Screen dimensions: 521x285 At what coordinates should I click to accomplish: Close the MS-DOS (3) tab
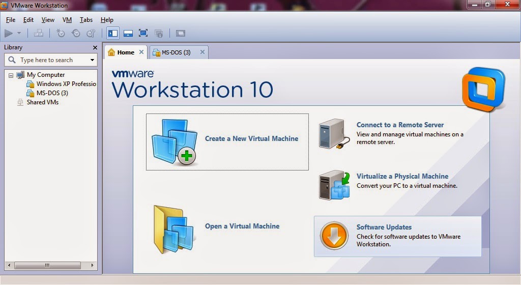click(202, 52)
